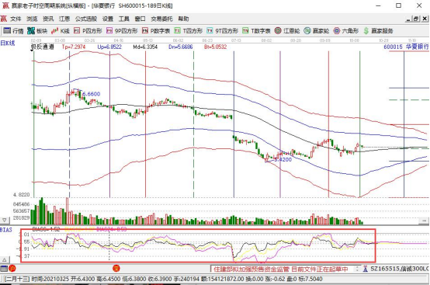430x285 pixels.
Task: Open the 资讯 menu
Action: (x=48, y=19)
